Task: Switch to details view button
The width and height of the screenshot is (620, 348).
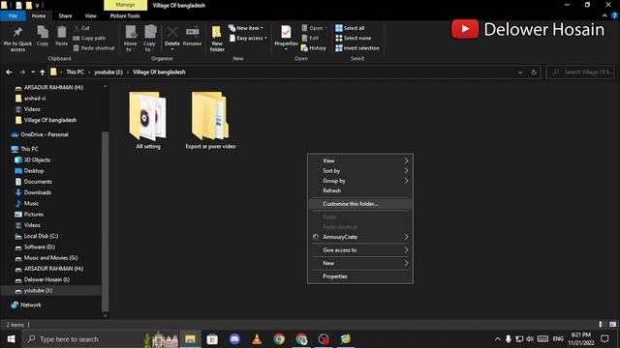Action: [x=601, y=325]
